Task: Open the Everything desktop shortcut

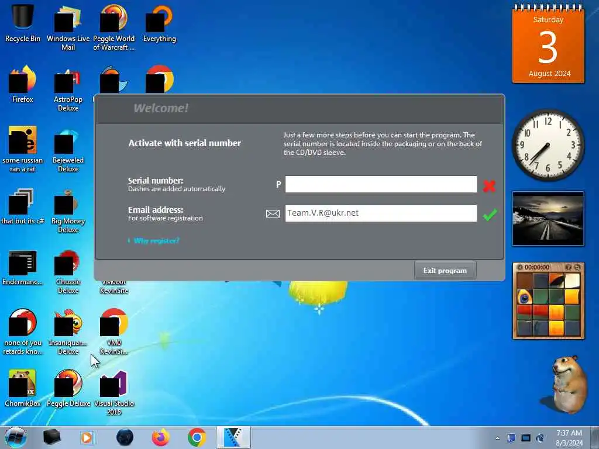Action: tap(159, 23)
